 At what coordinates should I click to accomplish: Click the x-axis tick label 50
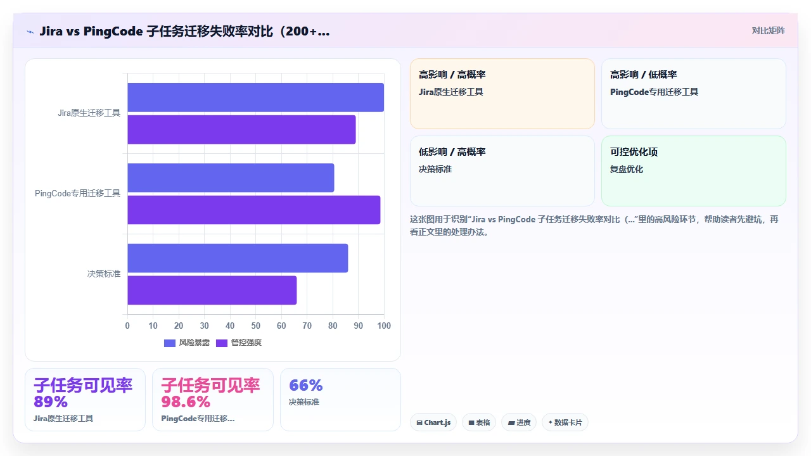(256, 326)
